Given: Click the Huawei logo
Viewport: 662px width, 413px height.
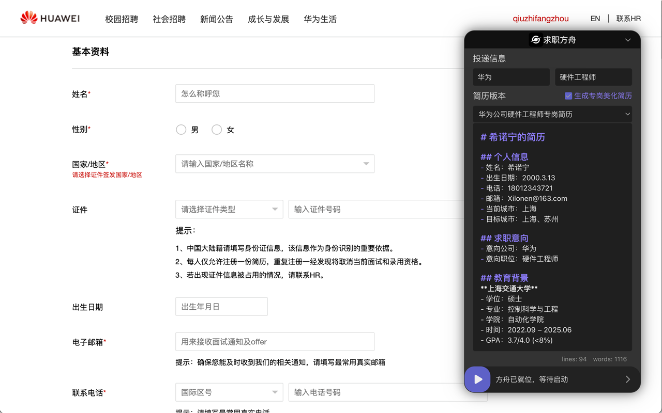Looking at the screenshot, I should tap(50, 19).
